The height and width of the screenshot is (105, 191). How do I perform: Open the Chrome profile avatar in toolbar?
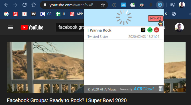tap(182, 5)
